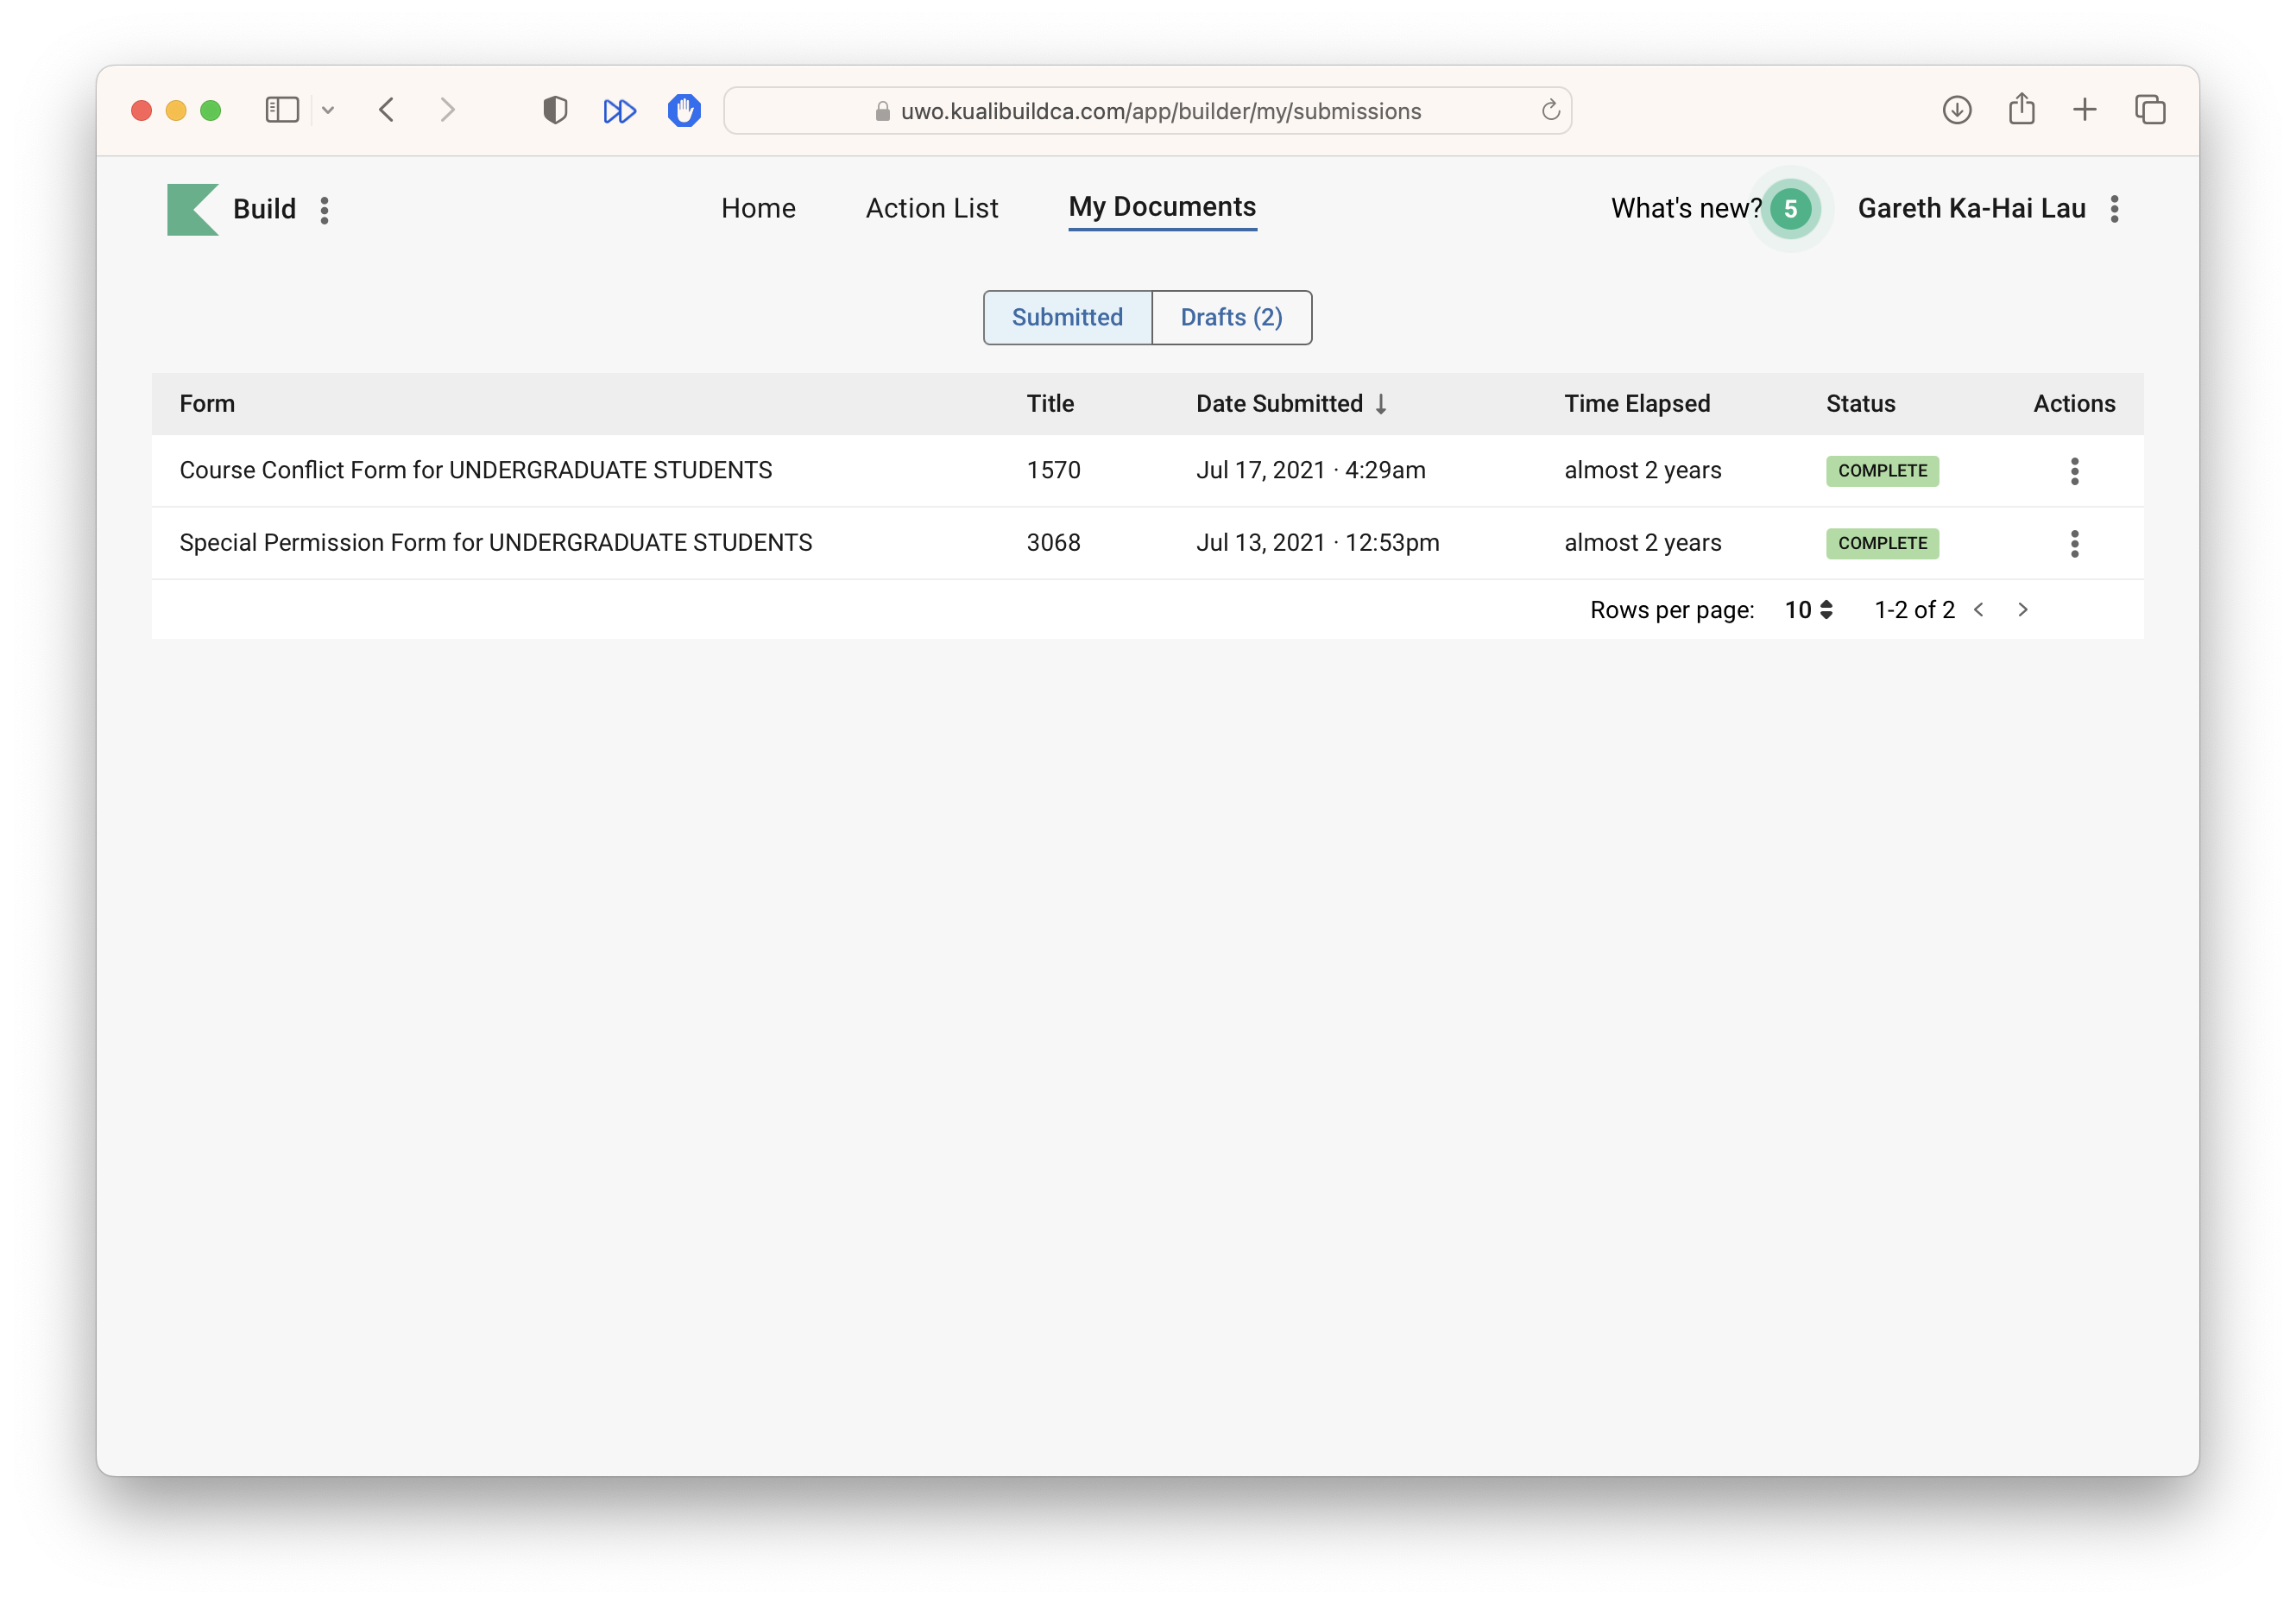Viewport: 2296px width, 1604px height.
Task: Open actions menu for Special Permission Form row
Action: pos(2074,544)
